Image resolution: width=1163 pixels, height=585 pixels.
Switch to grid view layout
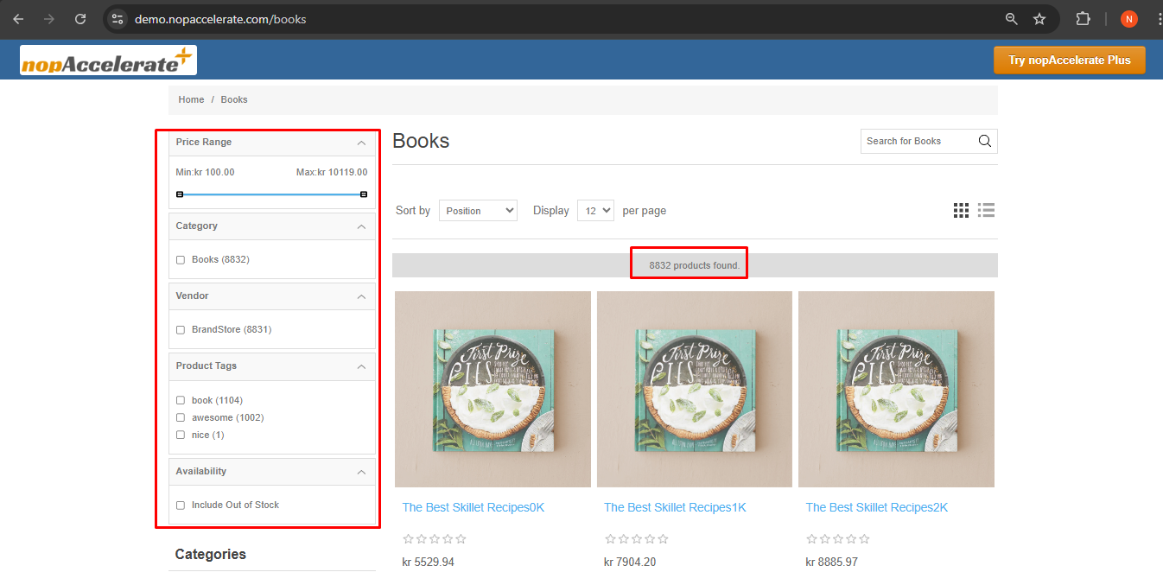click(961, 210)
